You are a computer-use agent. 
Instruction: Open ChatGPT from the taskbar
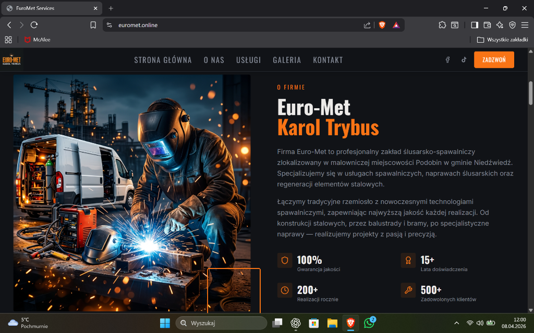click(x=295, y=323)
